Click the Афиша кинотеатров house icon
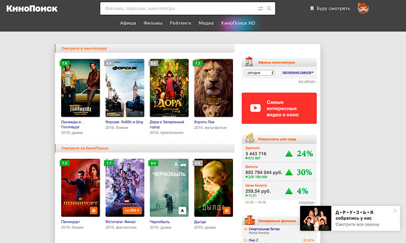The image size is (406, 243). (249, 62)
